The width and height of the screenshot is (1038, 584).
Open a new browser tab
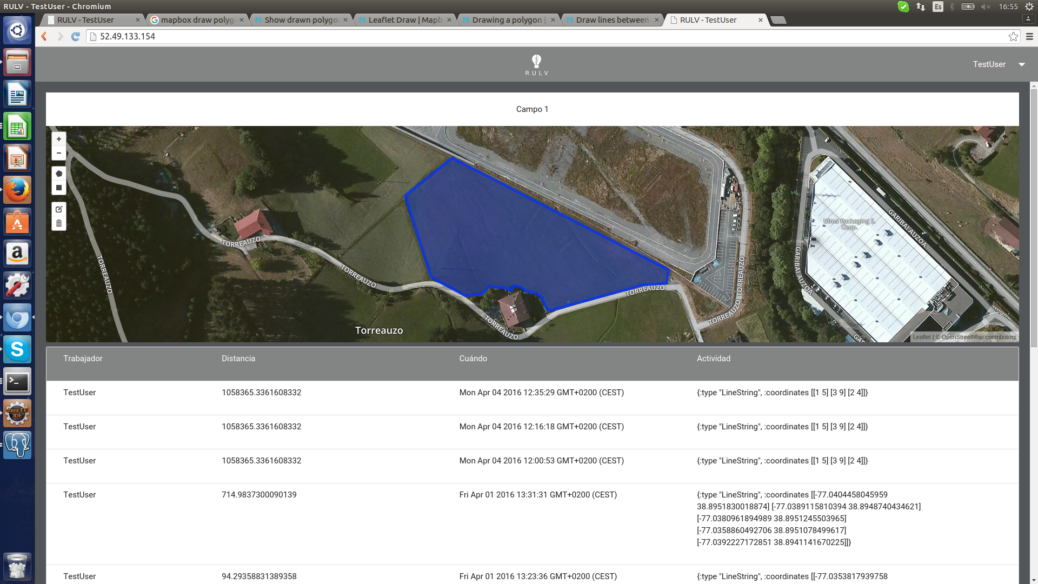(778, 20)
